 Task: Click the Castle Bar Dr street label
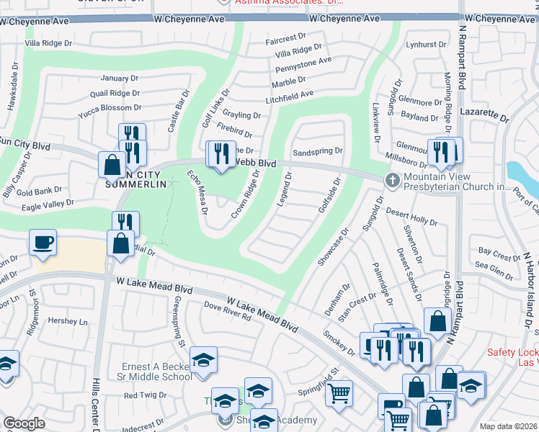coord(179,111)
